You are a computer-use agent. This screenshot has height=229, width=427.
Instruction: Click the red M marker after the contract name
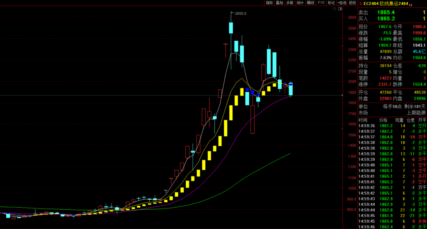(410, 5)
